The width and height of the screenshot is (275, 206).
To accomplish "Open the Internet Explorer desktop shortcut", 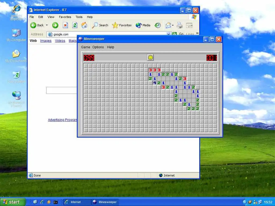I will (x=16, y=13).
